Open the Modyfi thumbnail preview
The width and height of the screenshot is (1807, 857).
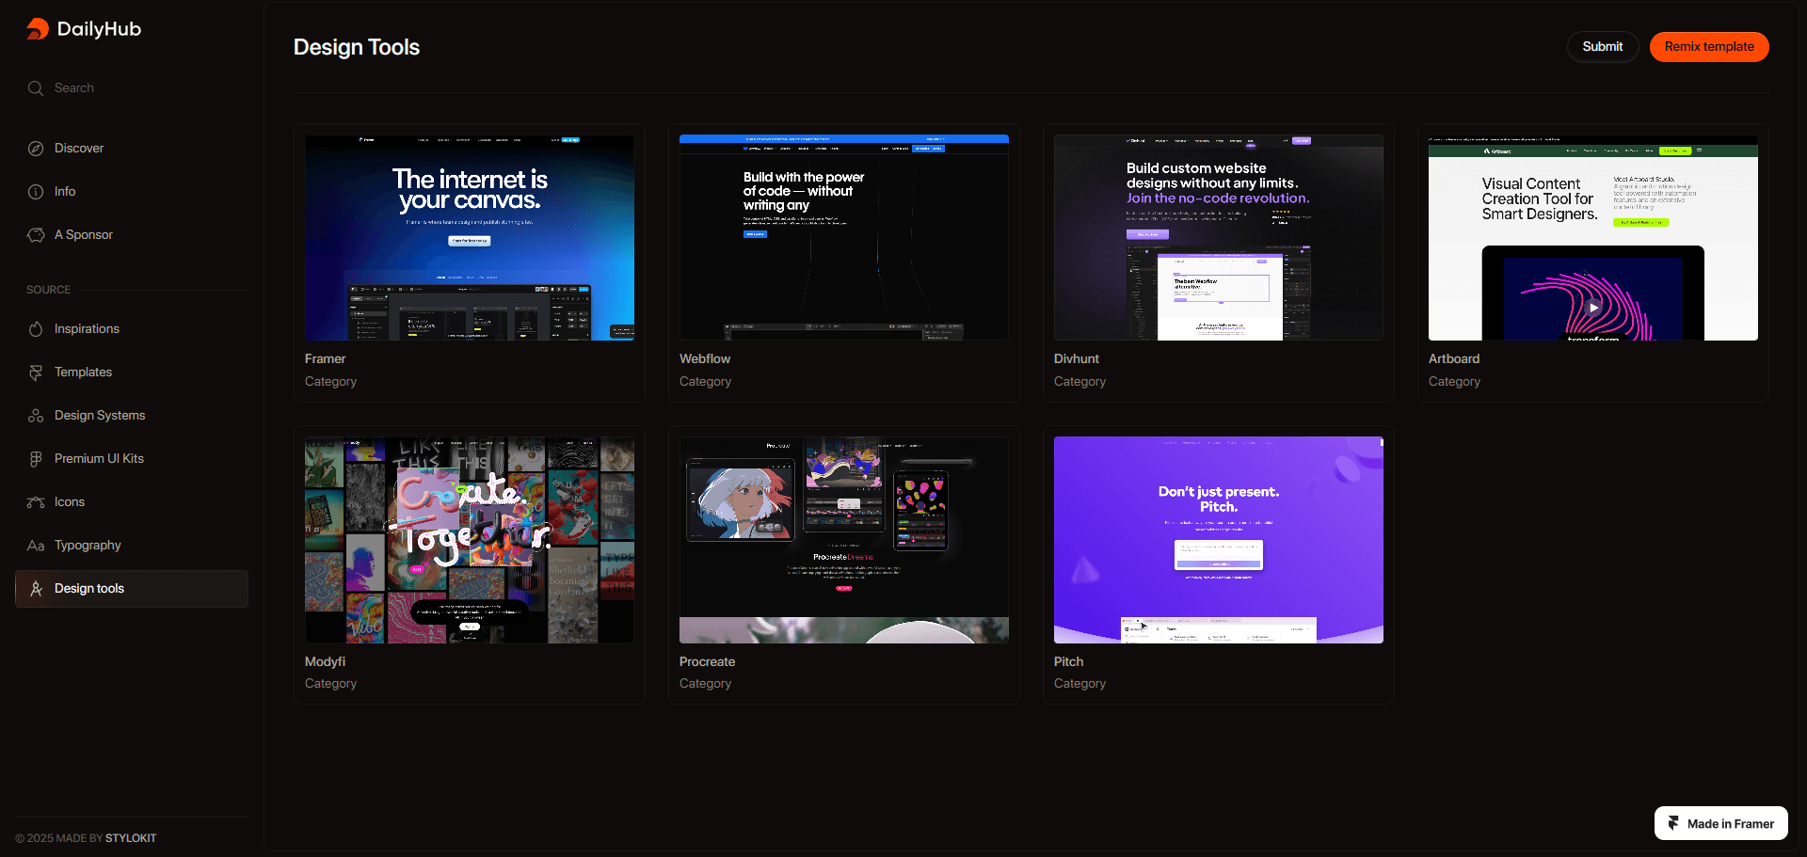[470, 540]
